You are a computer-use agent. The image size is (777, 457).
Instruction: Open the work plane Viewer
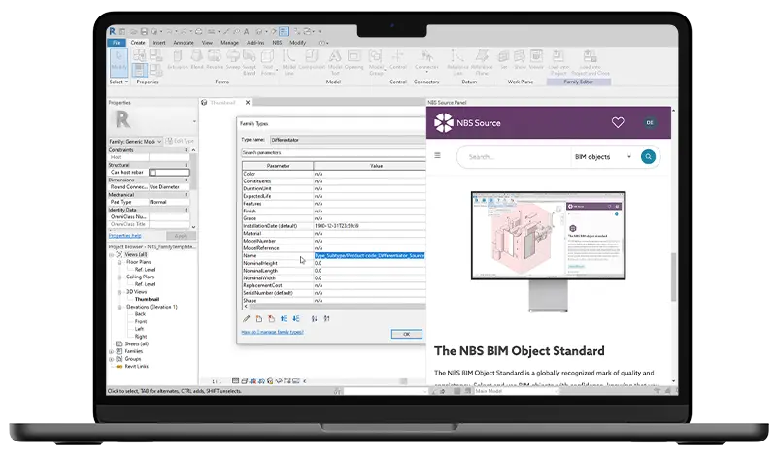(536, 60)
